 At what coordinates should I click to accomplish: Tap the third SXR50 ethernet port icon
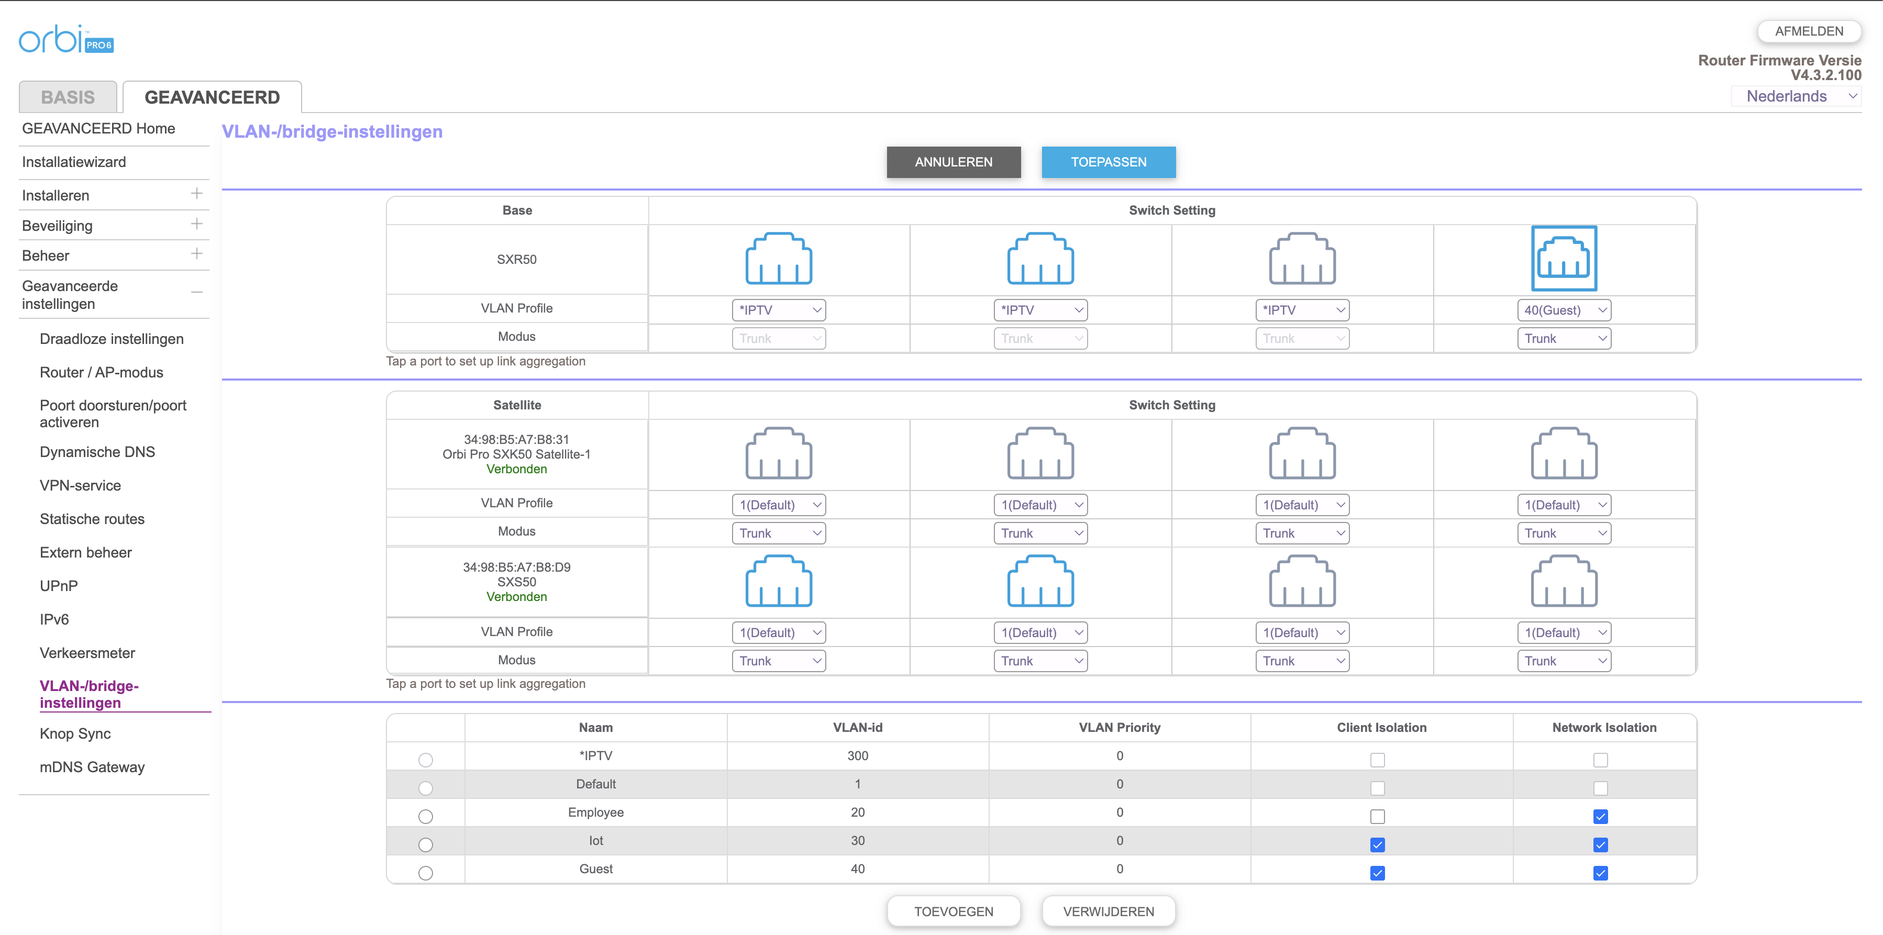pyautogui.click(x=1302, y=259)
